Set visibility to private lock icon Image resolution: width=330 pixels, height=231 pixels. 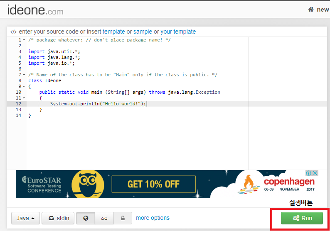pyautogui.click(x=123, y=218)
